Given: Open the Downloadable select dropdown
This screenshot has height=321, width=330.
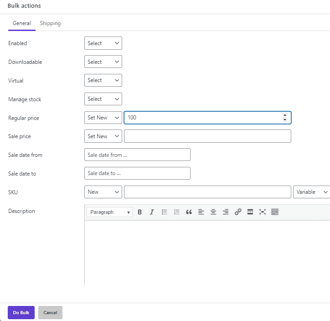Looking at the screenshot, I should (103, 62).
